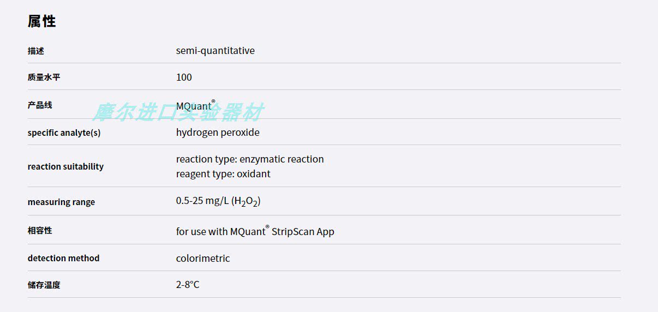
Task: Click the 2-8°C storage temperature value
Action: click(x=188, y=285)
